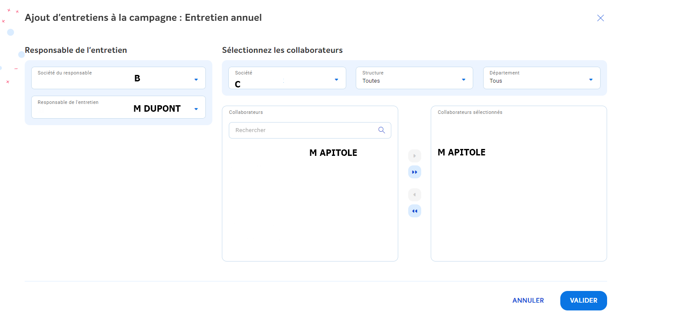Remove selected collaborator with single left arrow

pos(414,194)
